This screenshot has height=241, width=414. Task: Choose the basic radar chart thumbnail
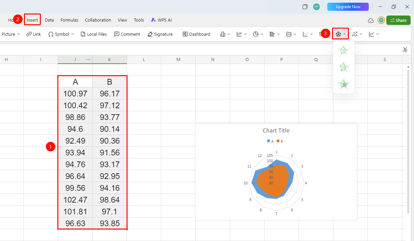[x=344, y=51]
